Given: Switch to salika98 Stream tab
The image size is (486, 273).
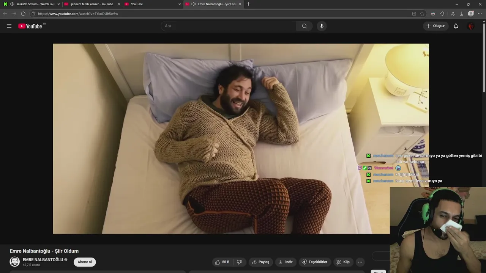Looking at the screenshot, I should [x=32, y=4].
